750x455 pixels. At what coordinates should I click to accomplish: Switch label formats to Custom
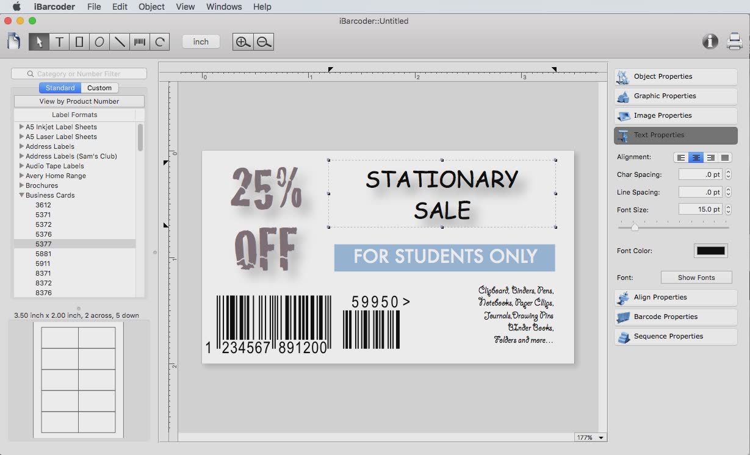[x=99, y=87]
